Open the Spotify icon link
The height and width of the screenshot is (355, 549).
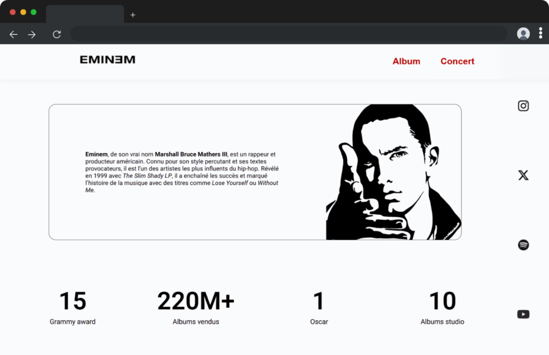tap(523, 245)
